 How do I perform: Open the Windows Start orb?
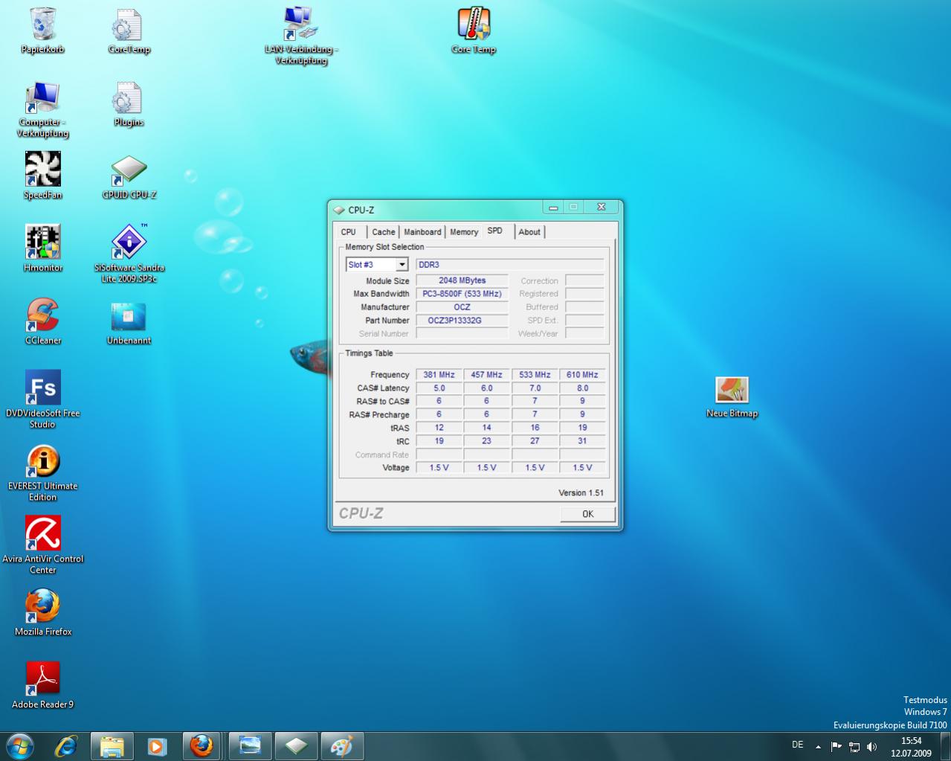19,745
